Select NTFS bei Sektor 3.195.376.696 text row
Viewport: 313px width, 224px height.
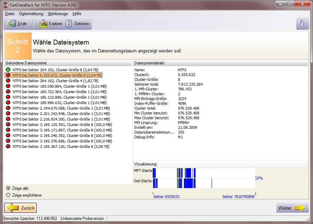pyautogui.click(x=62, y=141)
